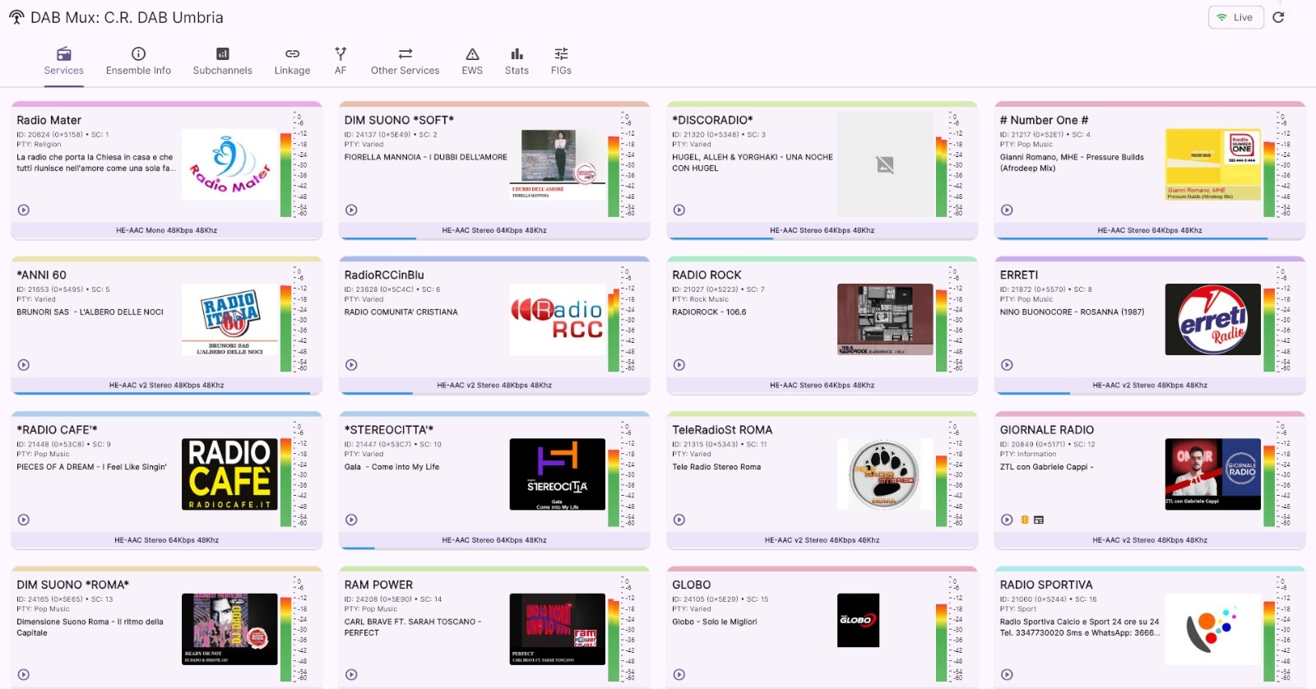Show the Other Services tab
This screenshot has height=689, width=1316.
click(x=405, y=62)
